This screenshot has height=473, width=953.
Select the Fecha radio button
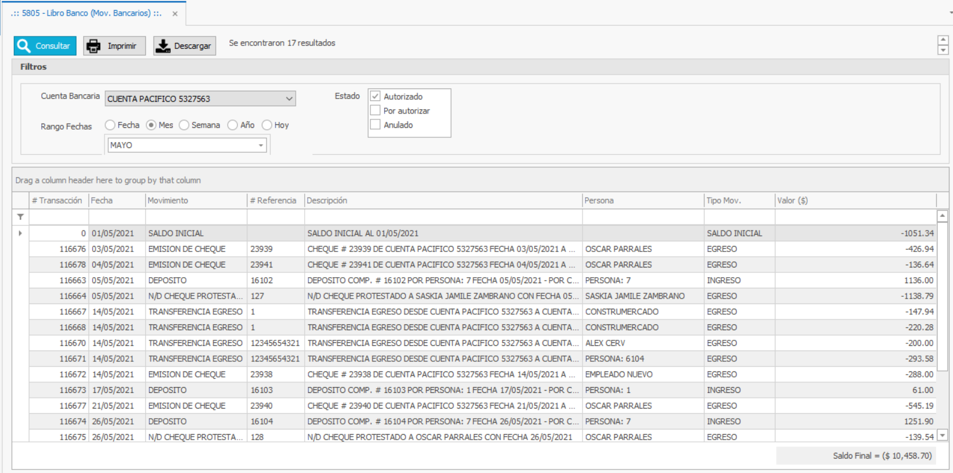[110, 125]
